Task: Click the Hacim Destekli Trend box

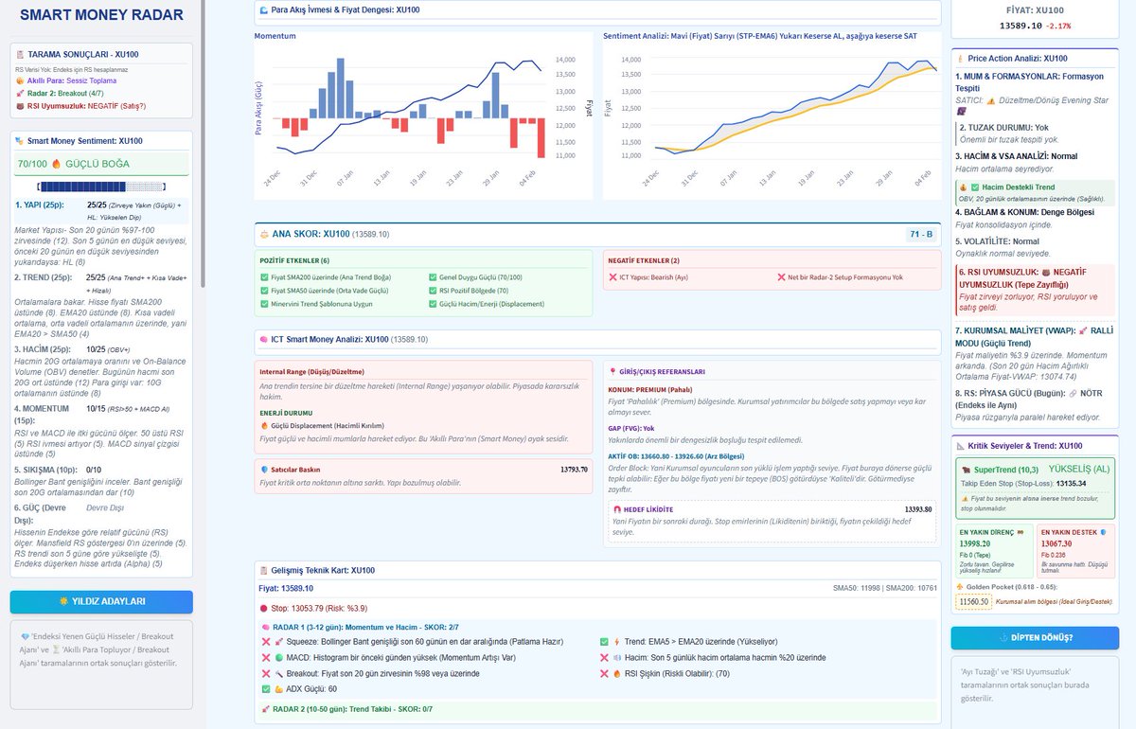Action: [1035, 191]
